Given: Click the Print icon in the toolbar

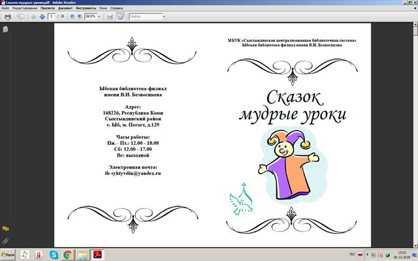Looking at the screenshot, I should coord(7,16).
